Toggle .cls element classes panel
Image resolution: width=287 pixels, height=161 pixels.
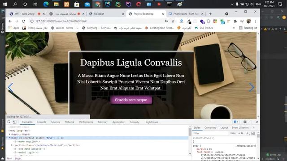tap(241, 133)
